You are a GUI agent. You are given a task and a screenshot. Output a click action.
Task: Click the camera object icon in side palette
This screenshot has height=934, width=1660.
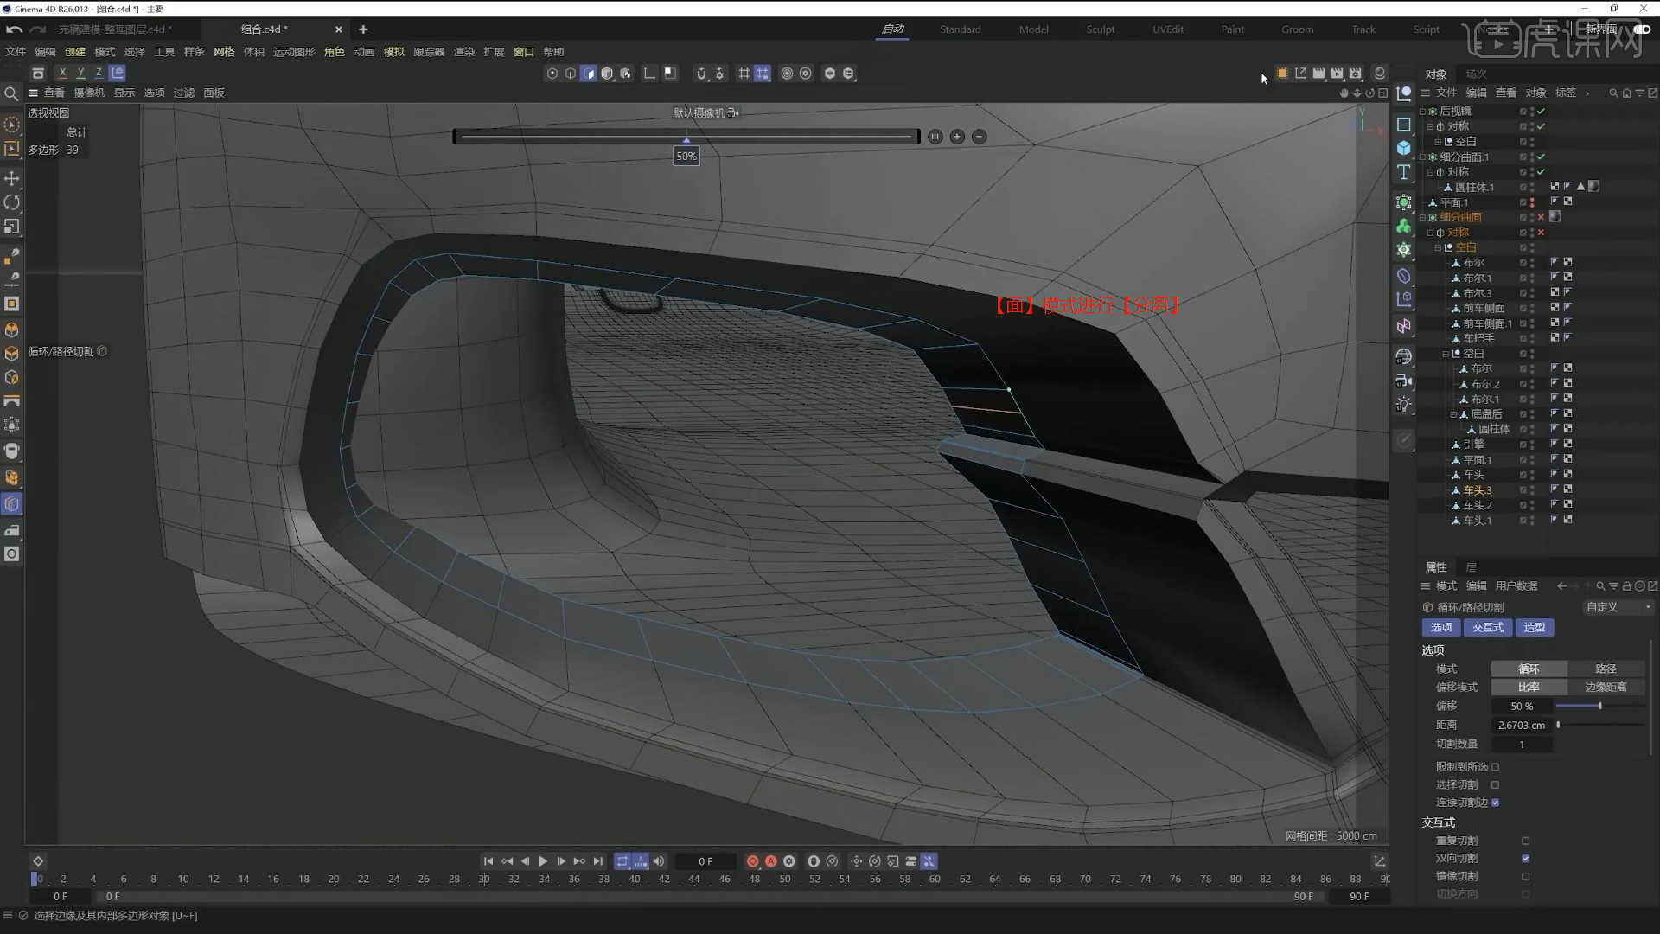1404,381
